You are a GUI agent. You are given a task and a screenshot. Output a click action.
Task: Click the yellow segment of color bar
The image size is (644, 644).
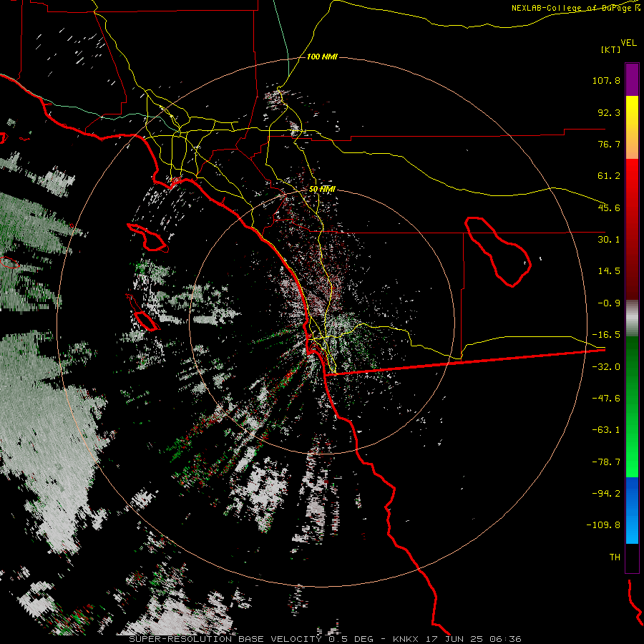pos(632,127)
